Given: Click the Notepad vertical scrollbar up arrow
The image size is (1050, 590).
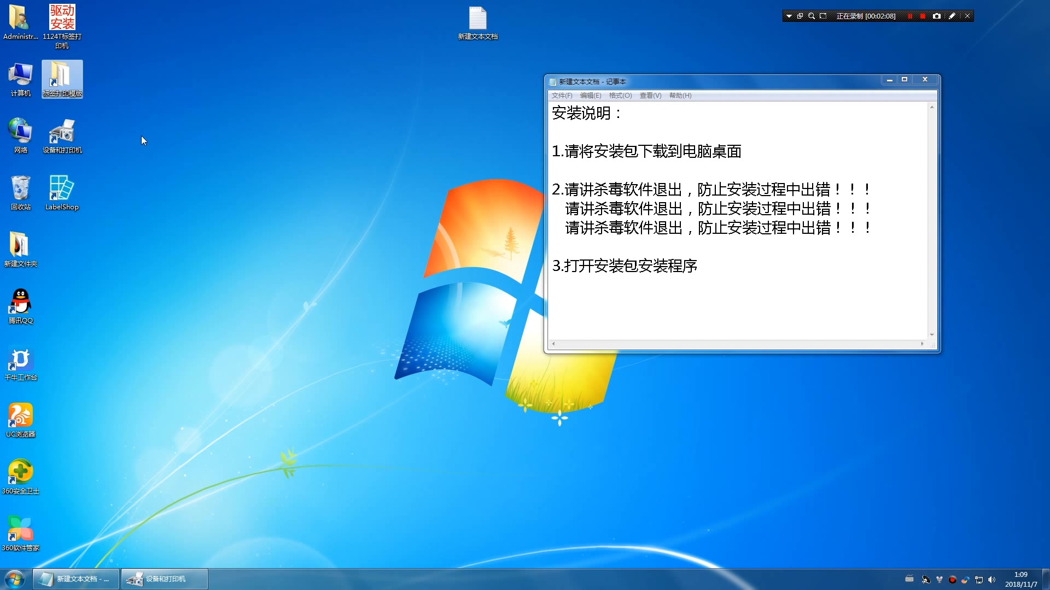Looking at the screenshot, I should click(932, 107).
